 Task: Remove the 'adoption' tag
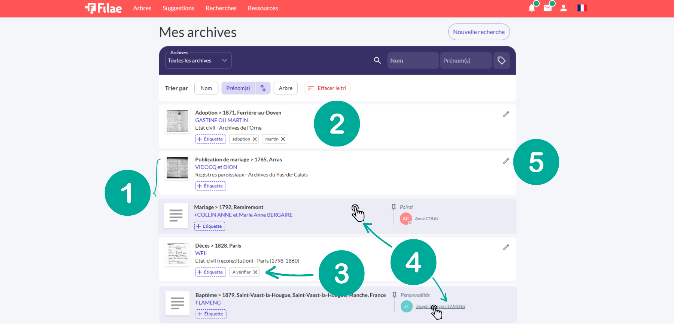coord(255,139)
